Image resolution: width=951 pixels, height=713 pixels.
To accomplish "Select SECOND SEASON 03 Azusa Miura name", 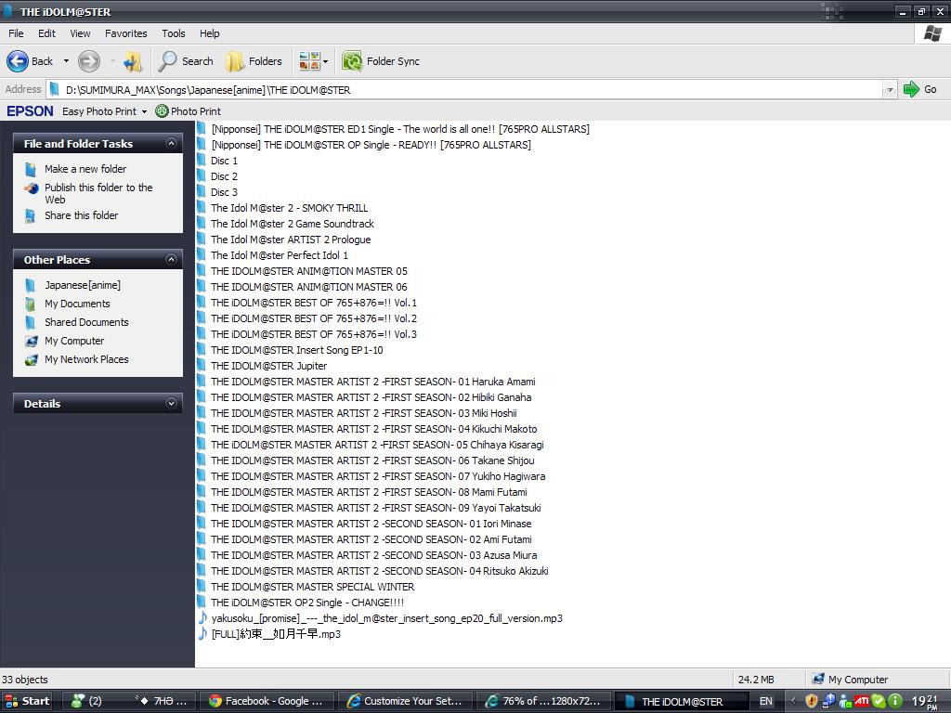I will pyautogui.click(x=373, y=555).
